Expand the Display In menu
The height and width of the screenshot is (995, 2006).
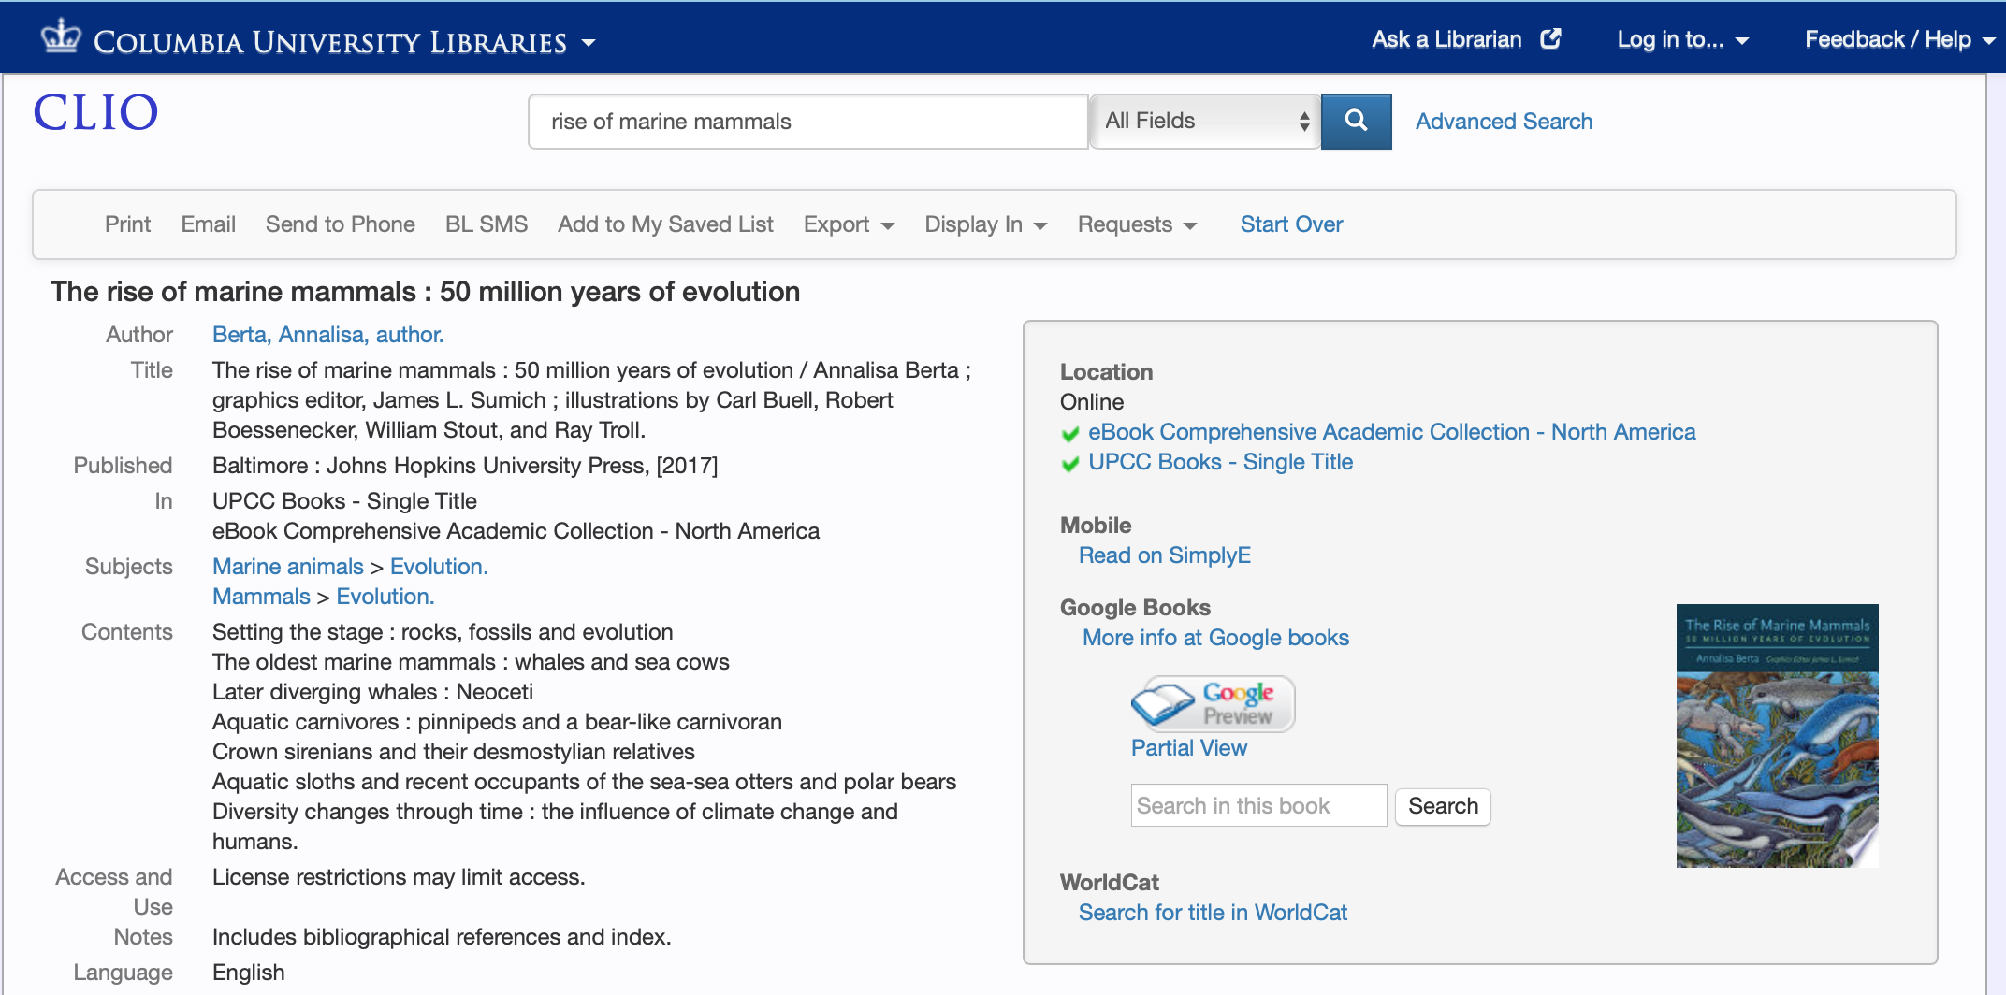coord(985,224)
